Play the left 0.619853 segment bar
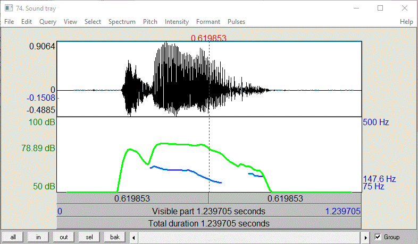The width and height of the screenshot is (418, 244). [132, 198]
